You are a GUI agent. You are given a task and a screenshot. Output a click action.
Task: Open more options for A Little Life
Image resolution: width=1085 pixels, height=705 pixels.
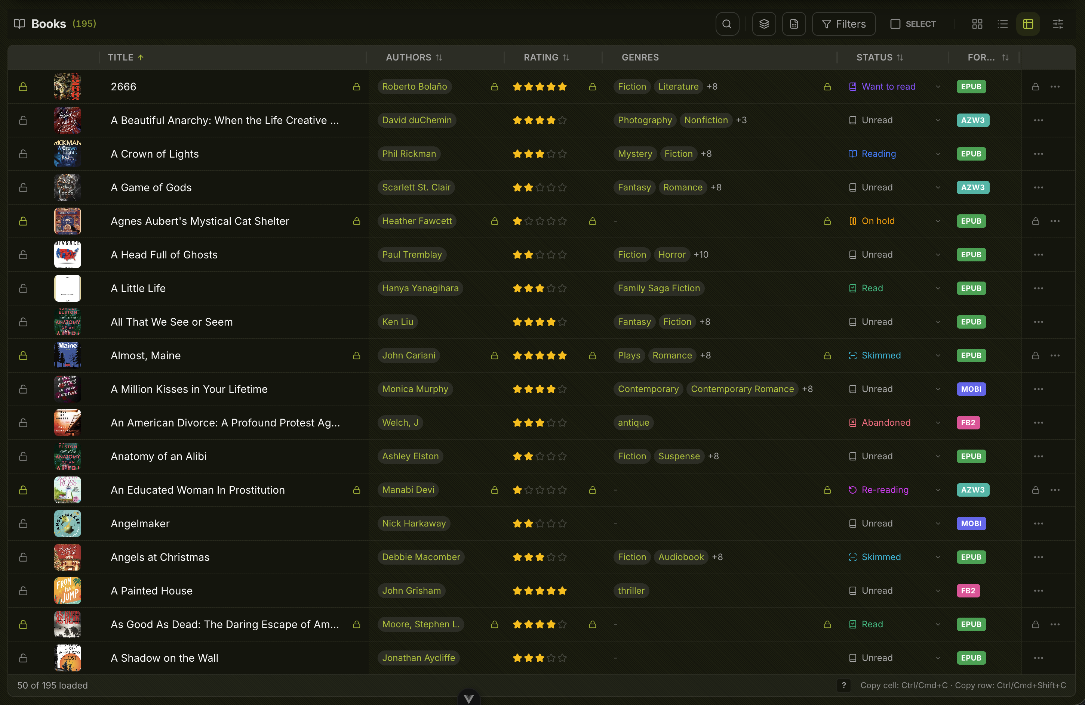tap(1039, 288)
